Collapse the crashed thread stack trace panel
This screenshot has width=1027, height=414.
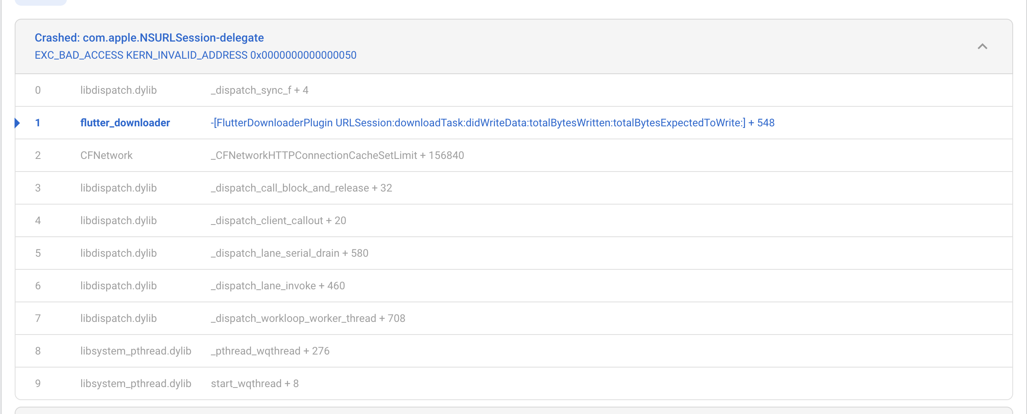(983, 46)
